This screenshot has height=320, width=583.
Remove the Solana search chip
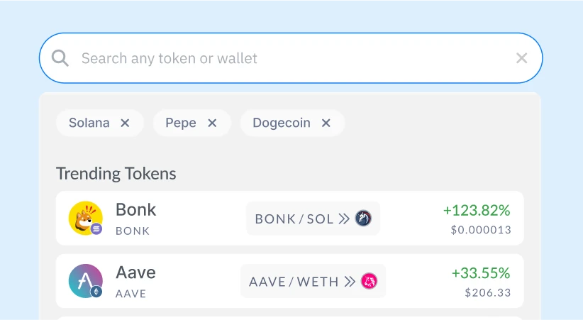pos(125,123)
